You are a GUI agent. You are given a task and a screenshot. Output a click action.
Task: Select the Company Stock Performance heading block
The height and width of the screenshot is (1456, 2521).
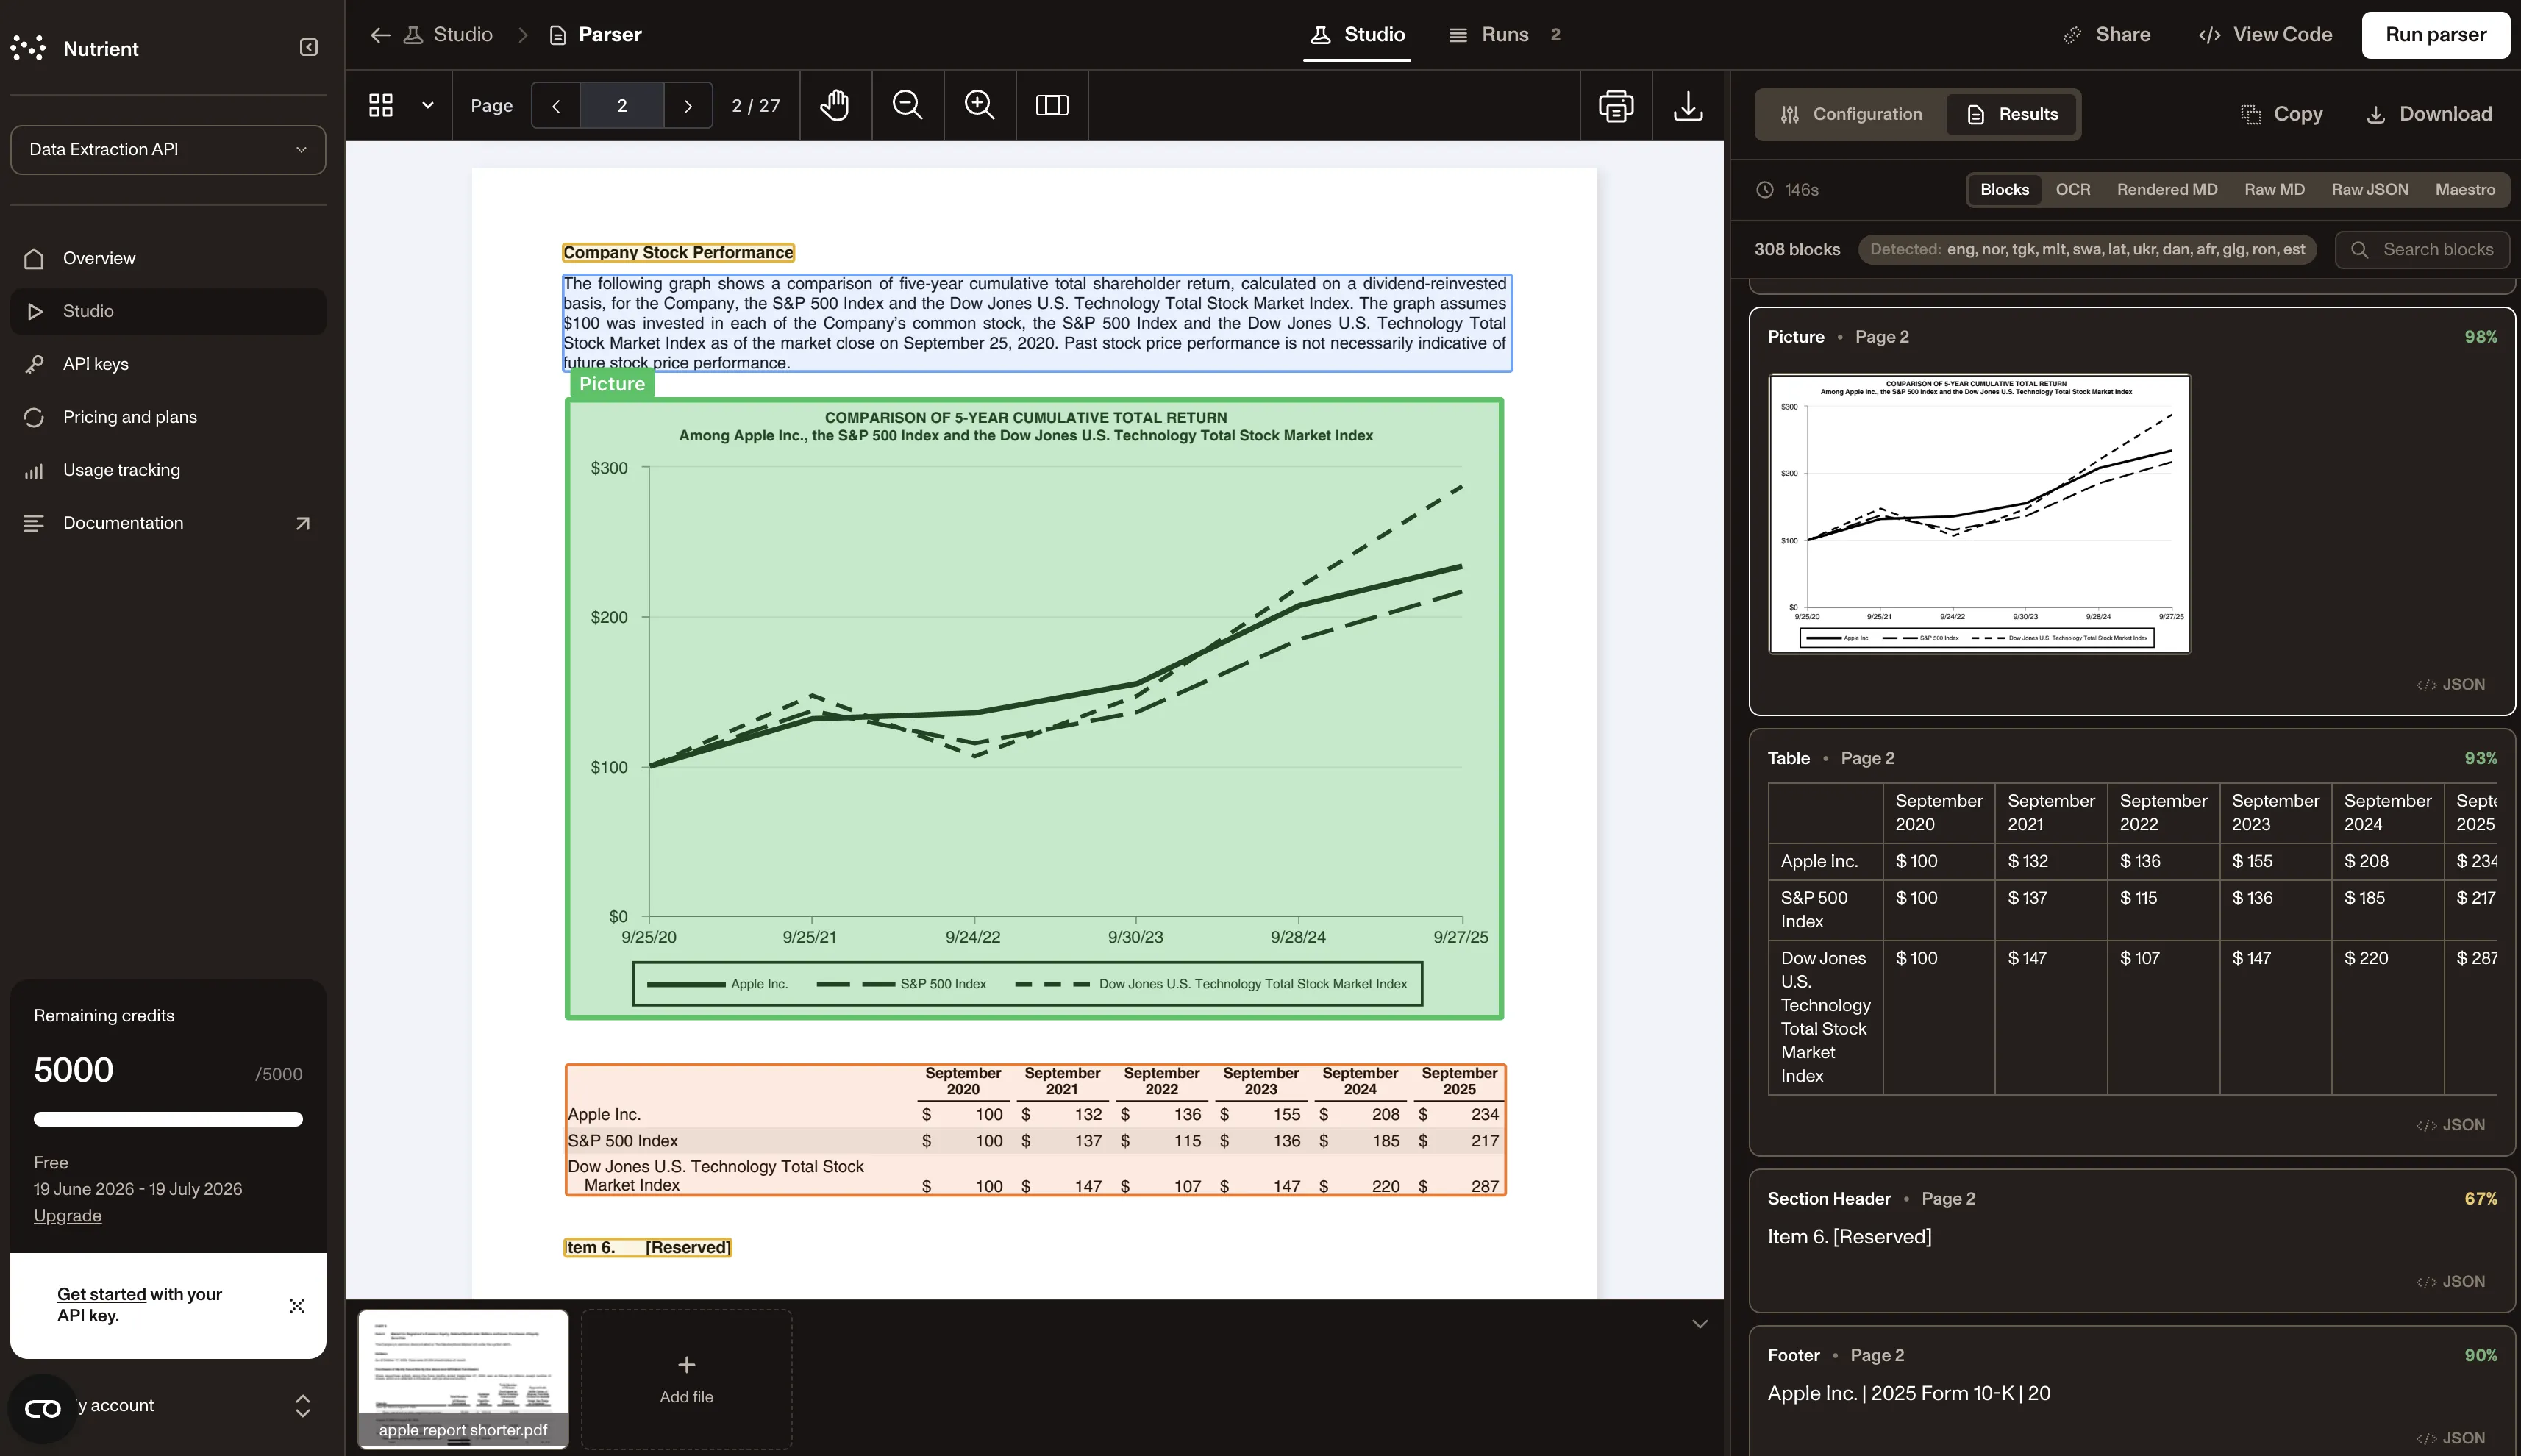(x=678, y=253)
